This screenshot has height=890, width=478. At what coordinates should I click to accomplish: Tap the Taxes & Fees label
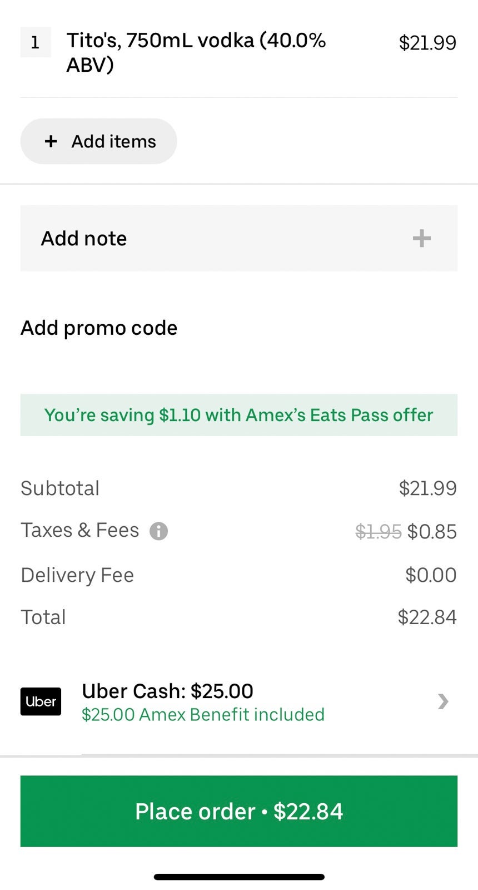click(x=79, y=530)
